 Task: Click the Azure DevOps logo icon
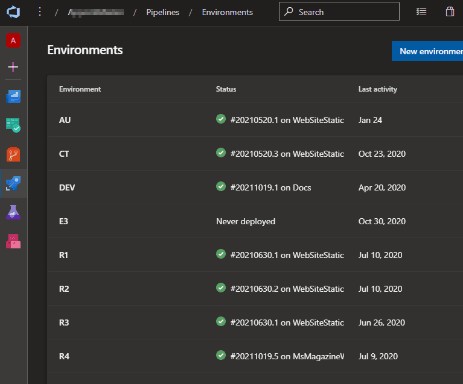13,12
